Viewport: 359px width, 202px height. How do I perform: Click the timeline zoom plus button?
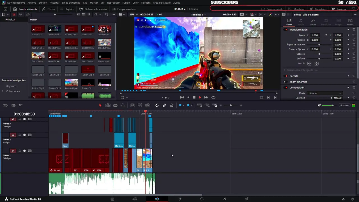pyautogui.click(x=241, y=105)
